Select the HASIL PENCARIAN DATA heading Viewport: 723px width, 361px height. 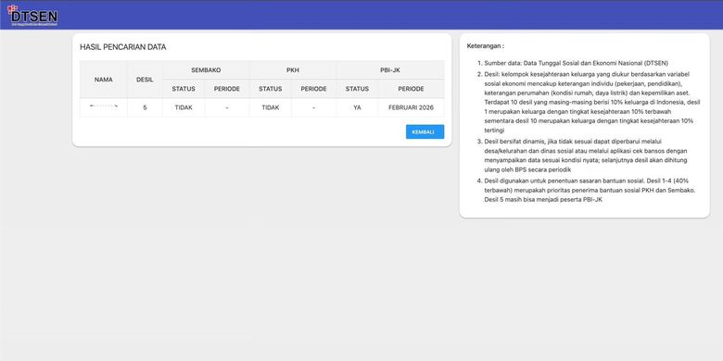[x=122, y=47]
